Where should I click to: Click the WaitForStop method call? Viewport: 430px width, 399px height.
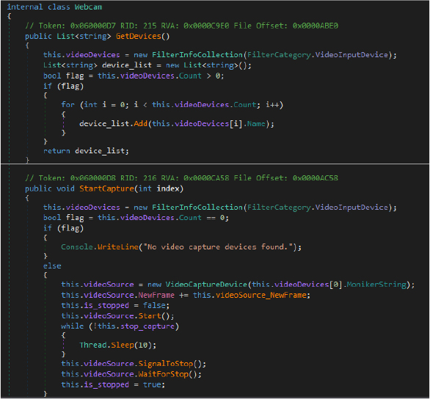(164, 374)
